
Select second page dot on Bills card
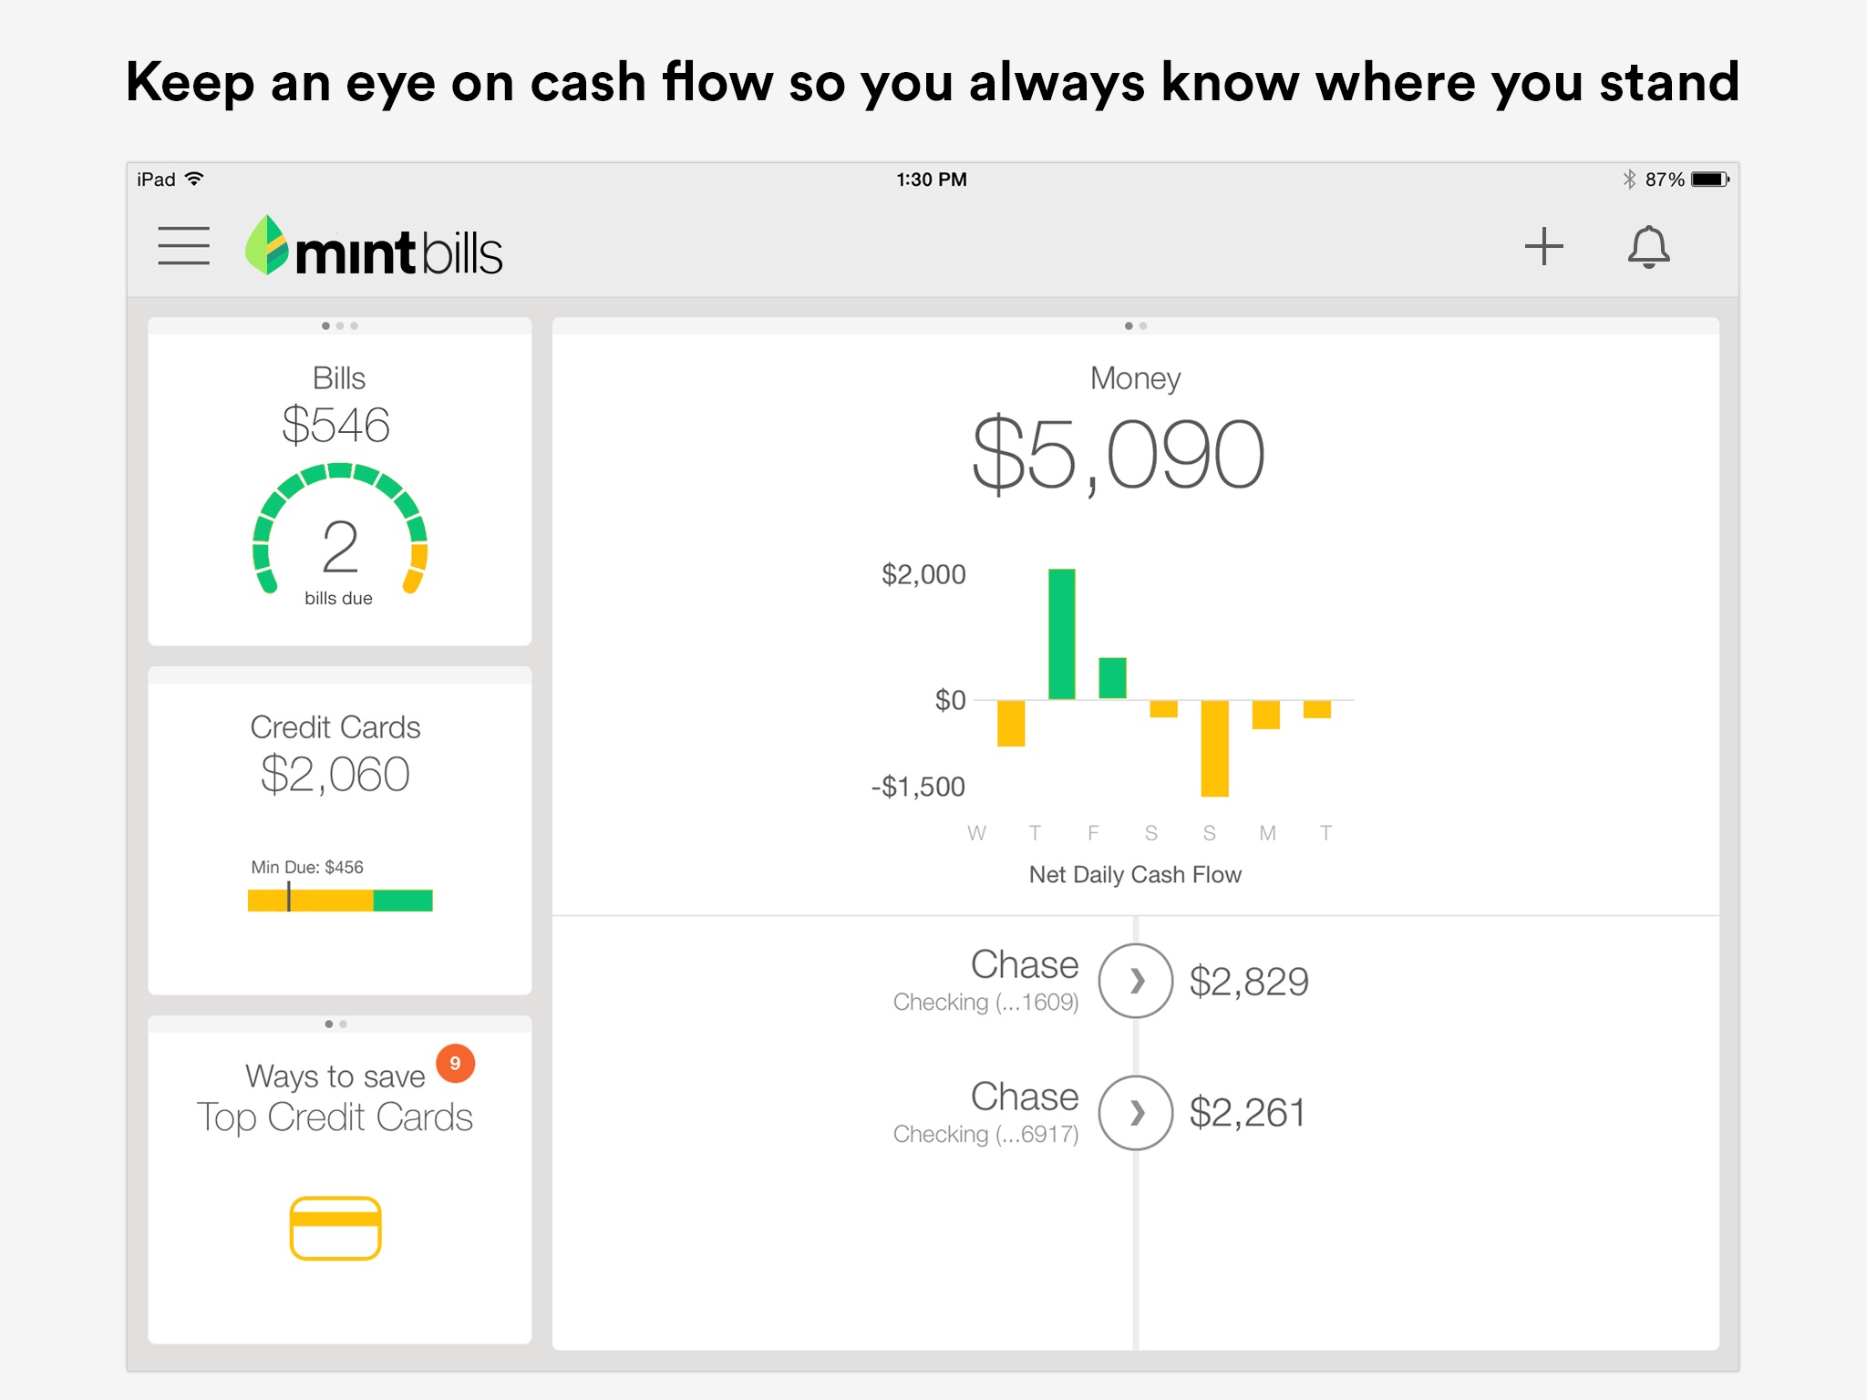click(x=340, y=325)
